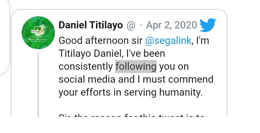Viewport: 260px width, 133px height.
Task: Click the word "consistently" in the tweet
Action: point(86,66)
